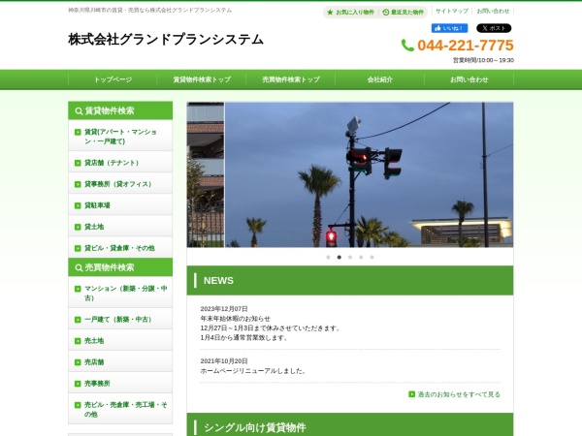Click the ホームページリニューアルしました news text
The height and width of the screenshot is (436, 582).
[x=253, y=371]
